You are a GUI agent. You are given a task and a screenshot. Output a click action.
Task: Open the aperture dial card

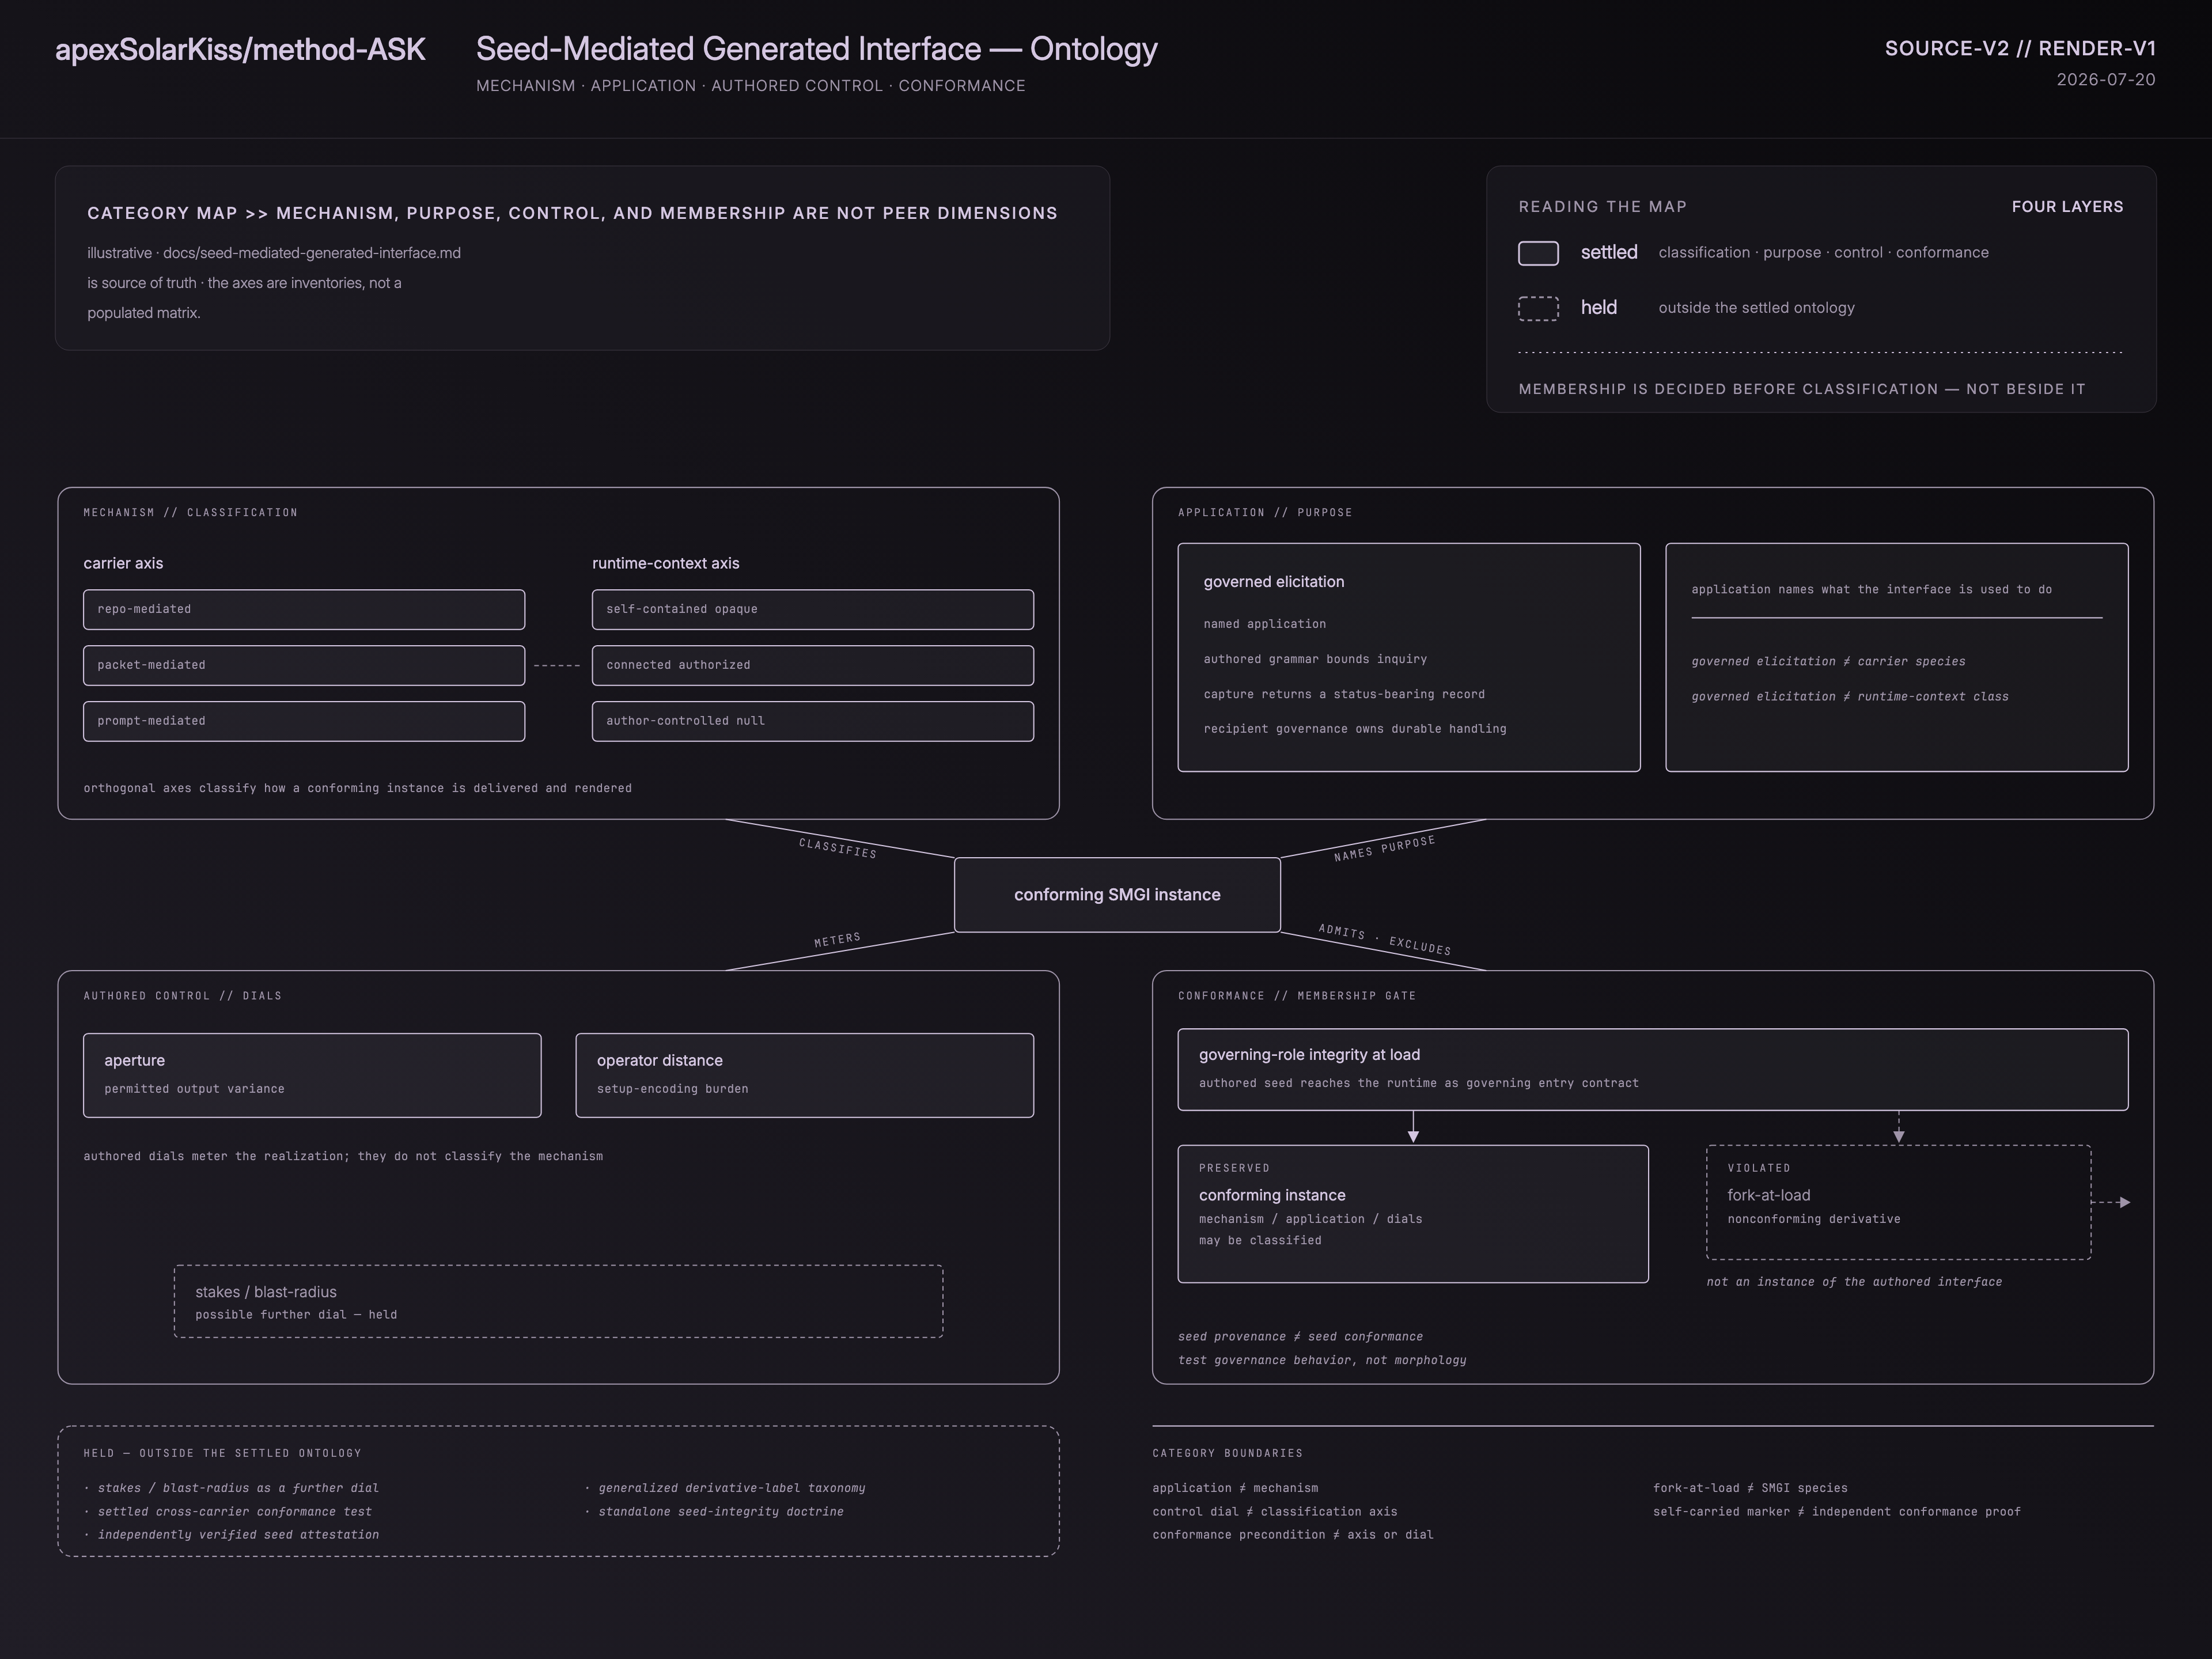(312, 1075)
